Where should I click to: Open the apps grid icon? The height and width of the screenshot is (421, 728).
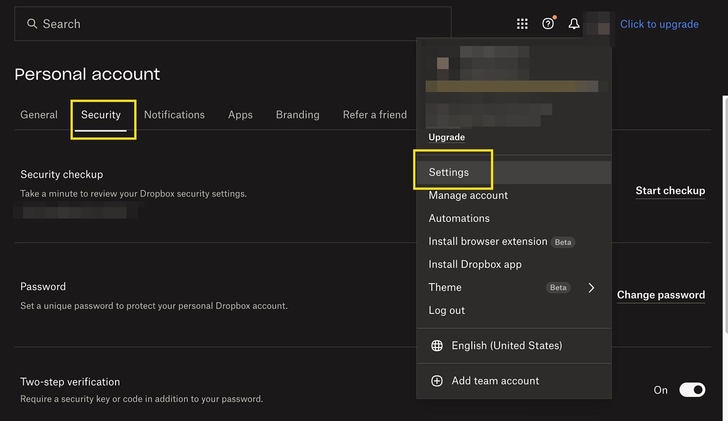click(522, 24)
